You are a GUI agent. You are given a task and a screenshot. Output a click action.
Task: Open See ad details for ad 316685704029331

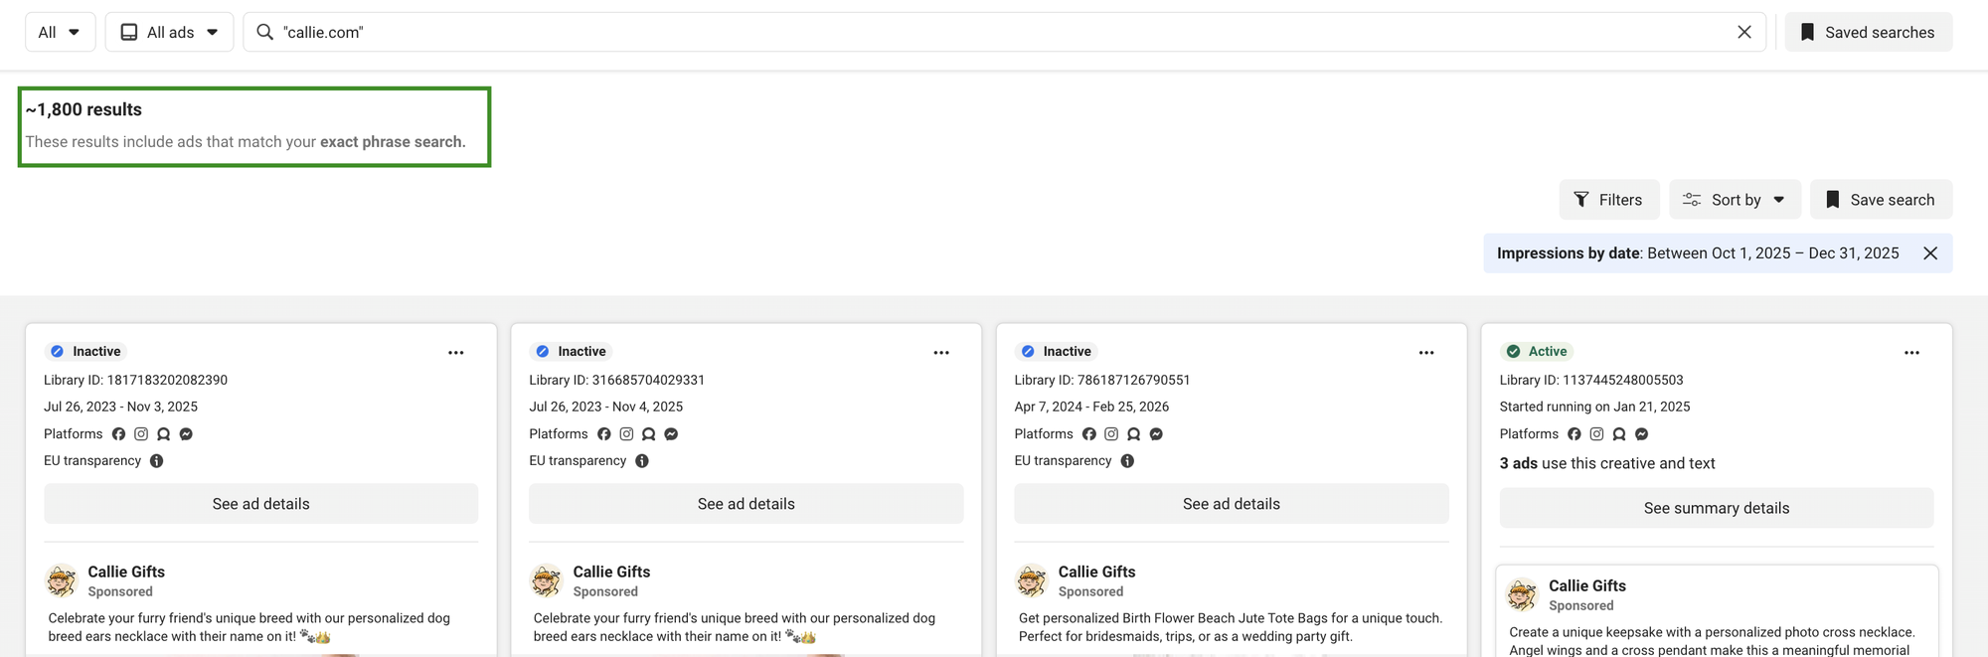point(745,504)
